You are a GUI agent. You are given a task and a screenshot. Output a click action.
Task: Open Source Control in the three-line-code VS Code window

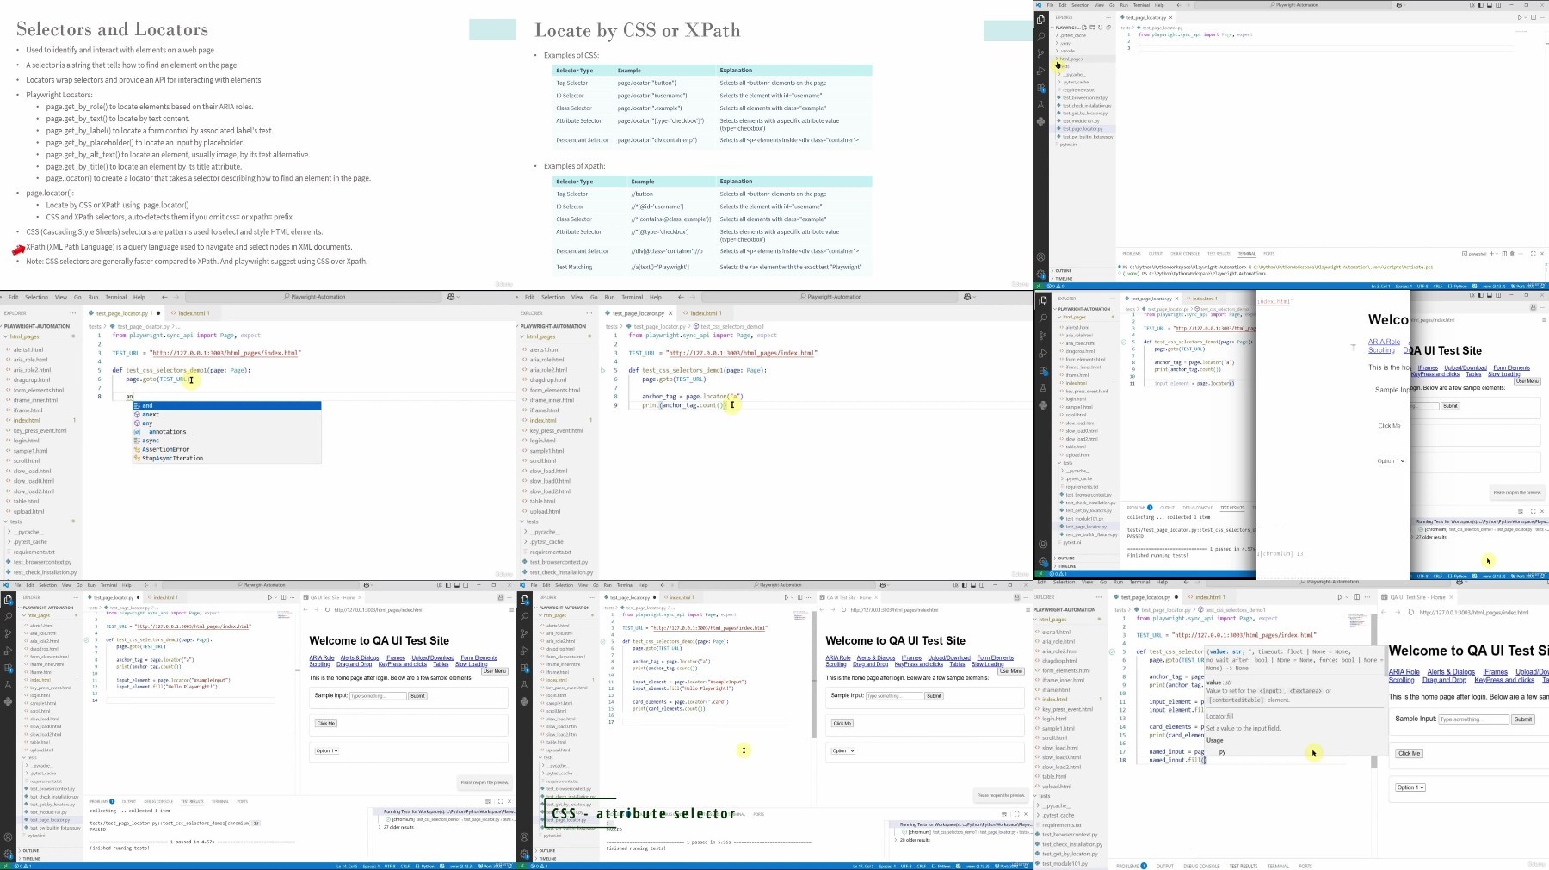coord(1040,53)
